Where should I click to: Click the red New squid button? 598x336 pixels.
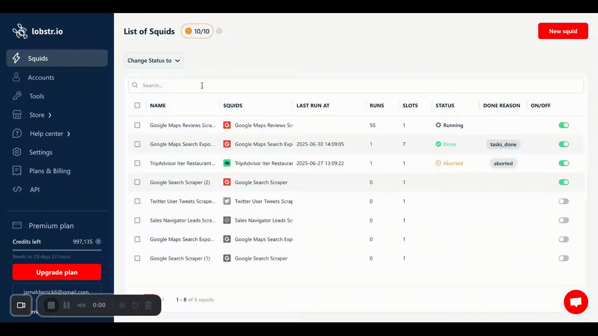point(563,31)
